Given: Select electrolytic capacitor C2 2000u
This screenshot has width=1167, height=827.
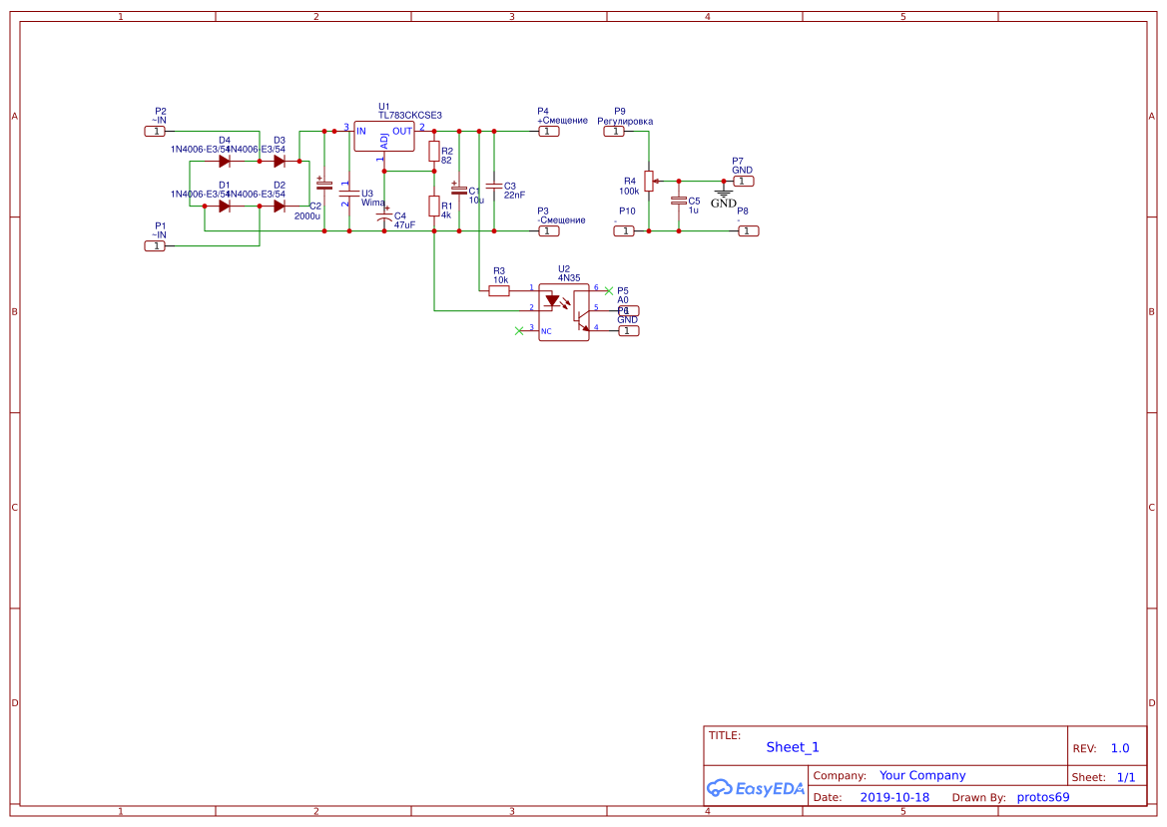Looking at the screenshot, I should click(x=324, y=185).
